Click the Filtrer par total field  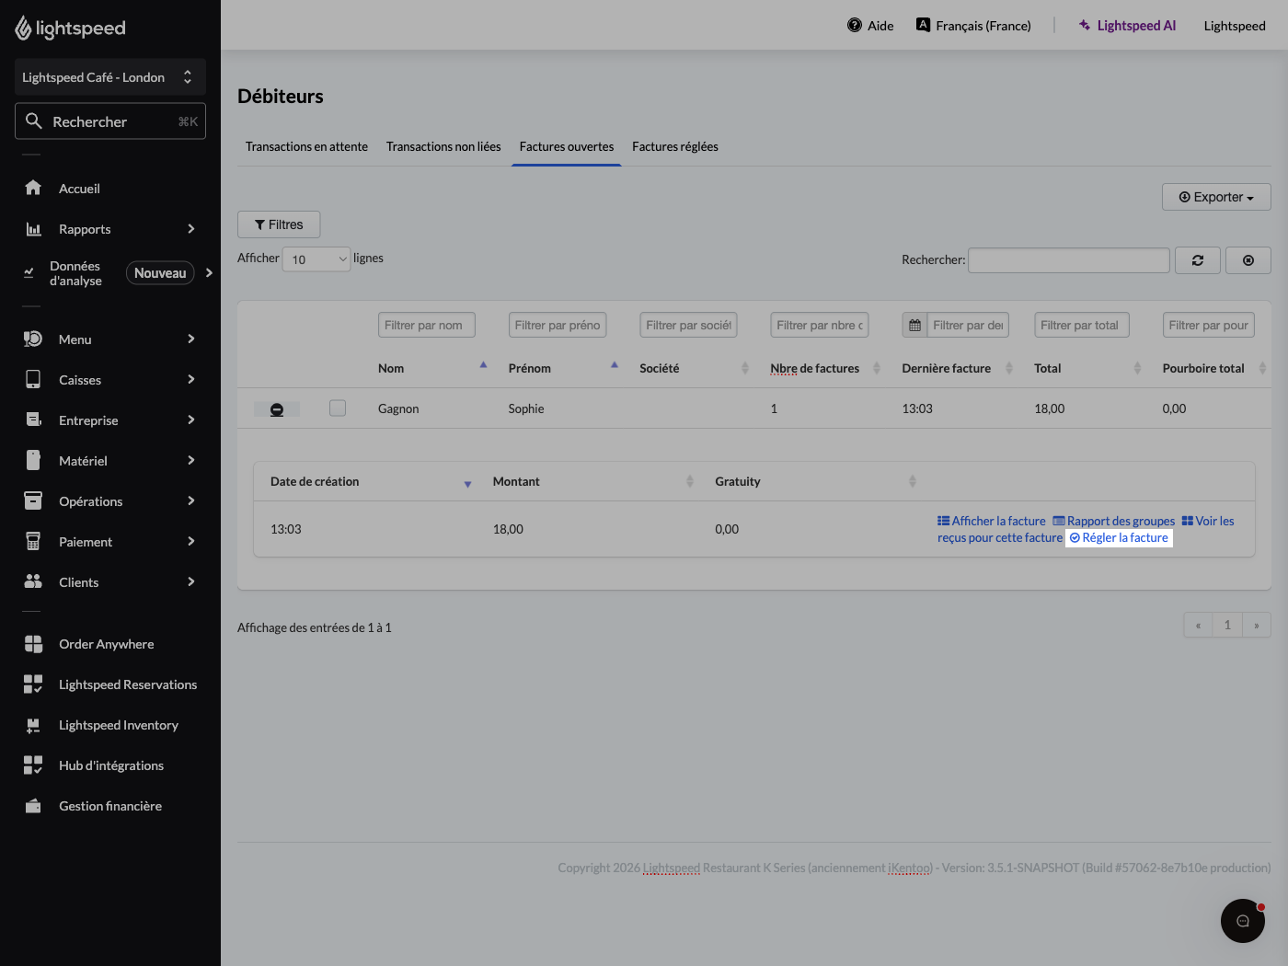coord(1082,325)
